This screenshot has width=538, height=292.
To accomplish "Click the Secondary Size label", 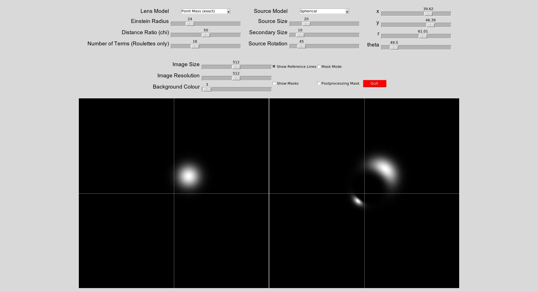I will [x=268, y=33].
